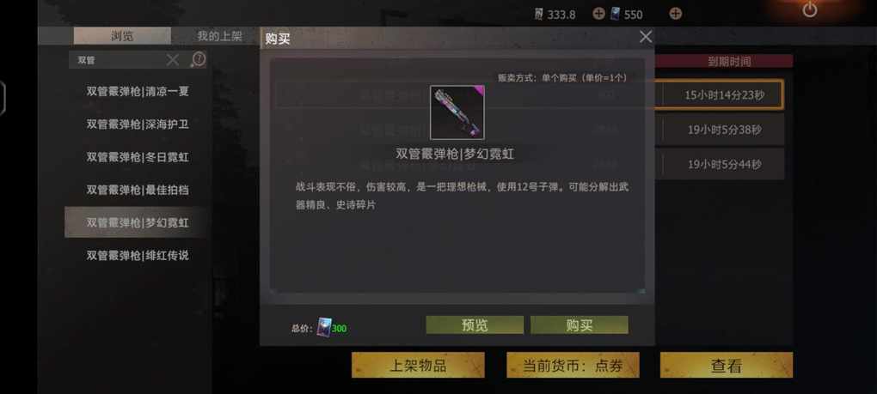Switch to the 浏览 tab

click(122, 36)
